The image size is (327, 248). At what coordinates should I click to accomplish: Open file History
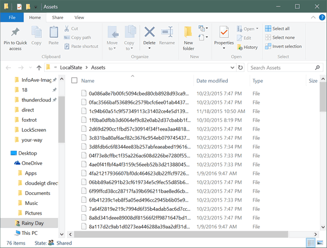[247, 48]
